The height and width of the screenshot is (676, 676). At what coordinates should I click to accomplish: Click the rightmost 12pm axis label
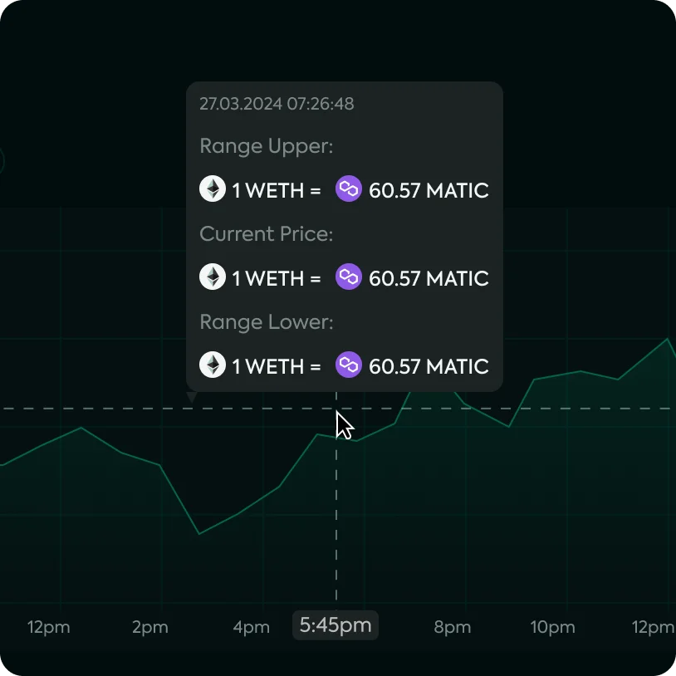tap(654, 627)
